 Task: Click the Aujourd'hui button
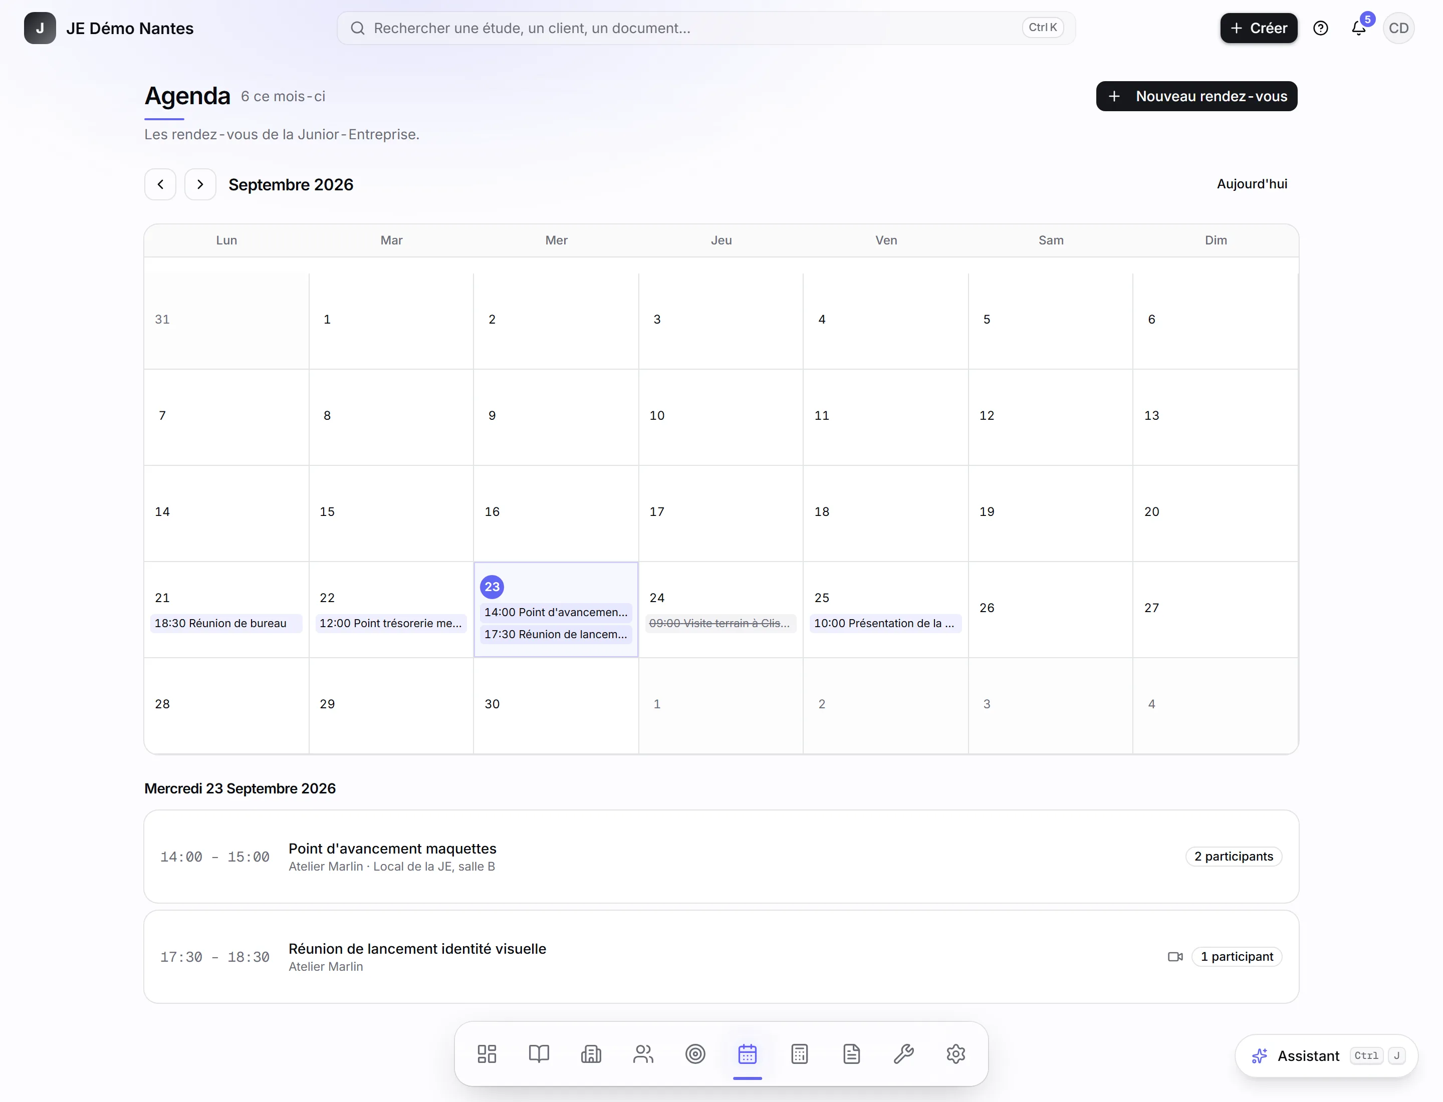[1252, 184]
